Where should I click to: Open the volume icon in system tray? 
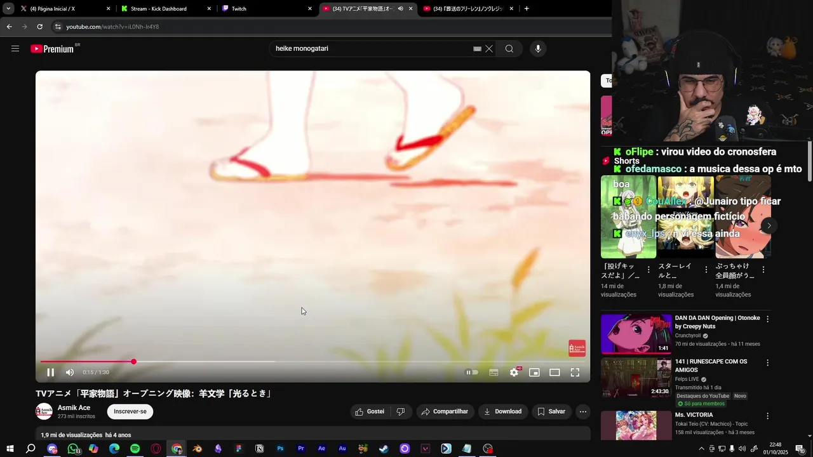742,449
